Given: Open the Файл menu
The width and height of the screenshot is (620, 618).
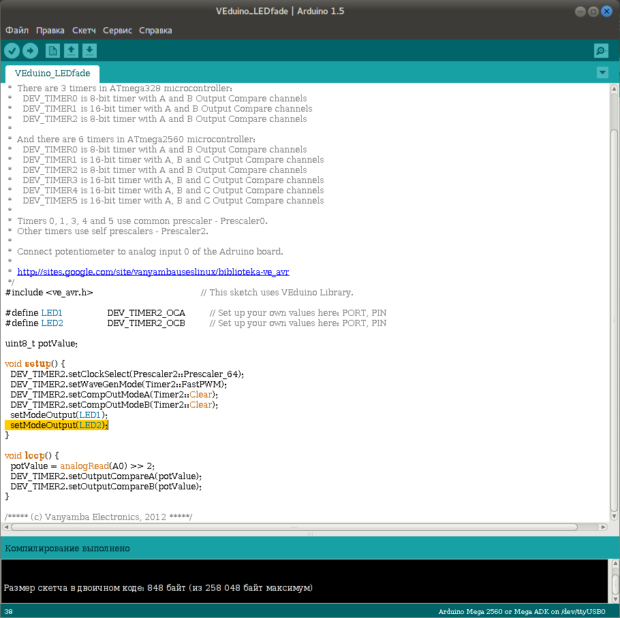Looking at the screenshot, I should [x=17, y=31].
